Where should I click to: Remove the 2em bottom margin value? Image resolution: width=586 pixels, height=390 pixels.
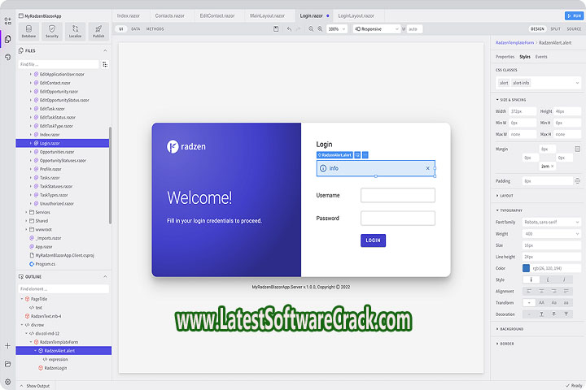(553, 166)
